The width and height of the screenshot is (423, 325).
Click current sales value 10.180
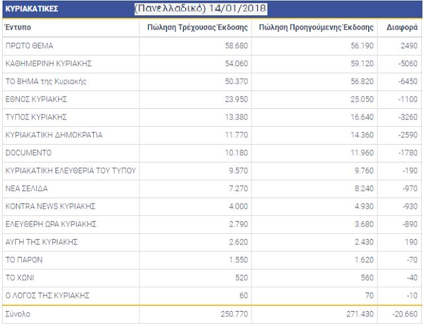[237, 153]
